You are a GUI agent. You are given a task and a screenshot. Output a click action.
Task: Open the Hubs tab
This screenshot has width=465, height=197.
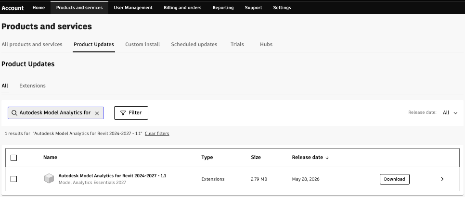(266, 44)
